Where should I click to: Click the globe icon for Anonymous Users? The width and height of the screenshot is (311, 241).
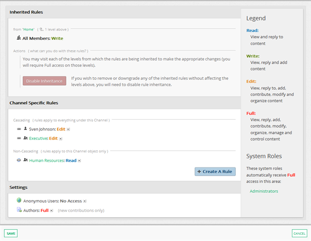pyautogui.click(x=19, y=200)
